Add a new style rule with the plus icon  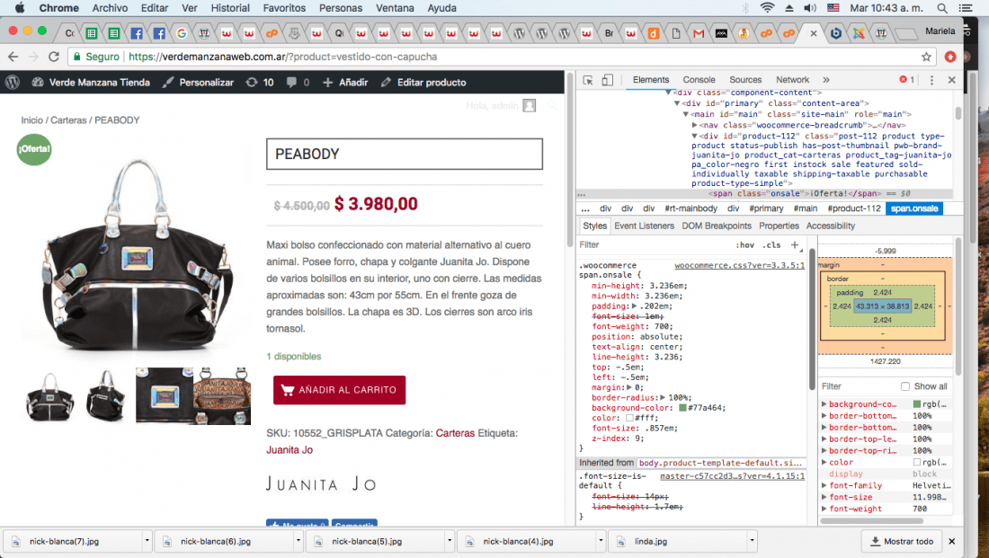coord(795,244)
